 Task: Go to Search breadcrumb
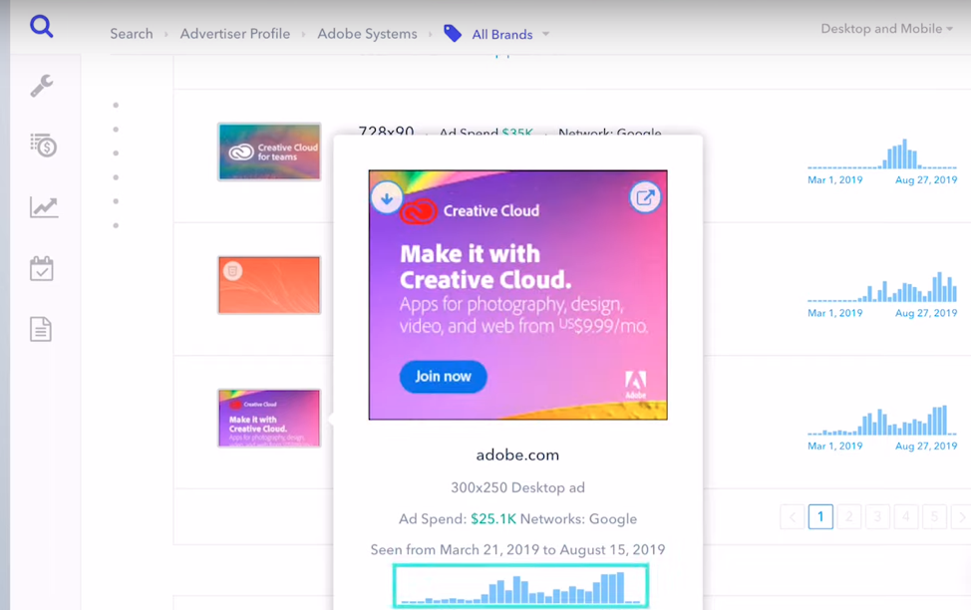click(x=132, y=34)
